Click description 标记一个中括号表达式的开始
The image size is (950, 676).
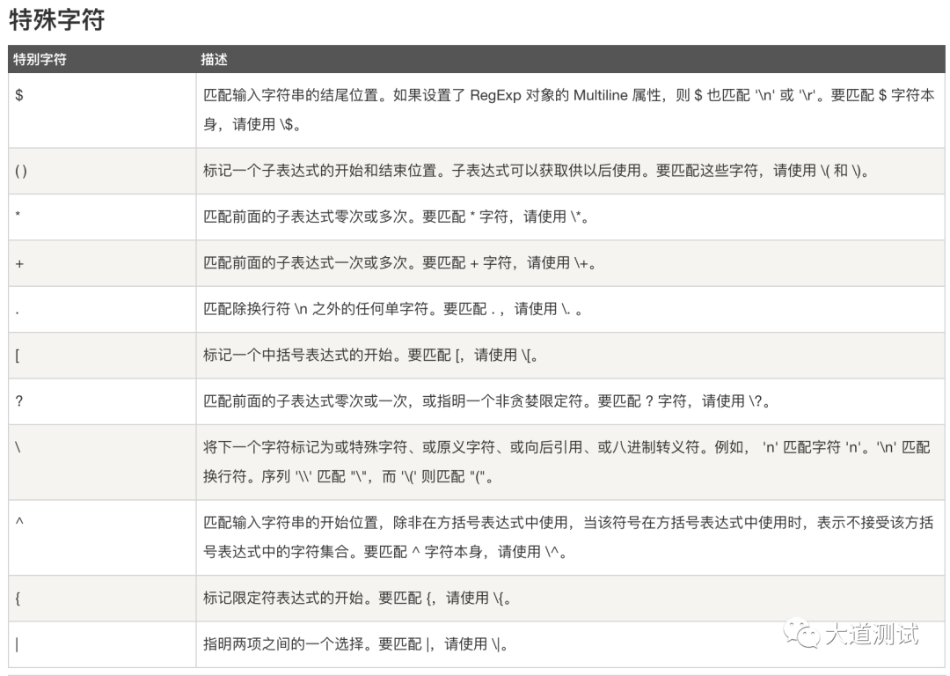371,355
